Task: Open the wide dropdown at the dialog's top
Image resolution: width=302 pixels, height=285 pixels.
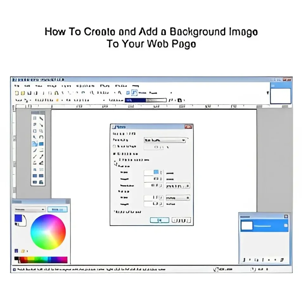Action: pyautogui.click(x=165, y=140)
